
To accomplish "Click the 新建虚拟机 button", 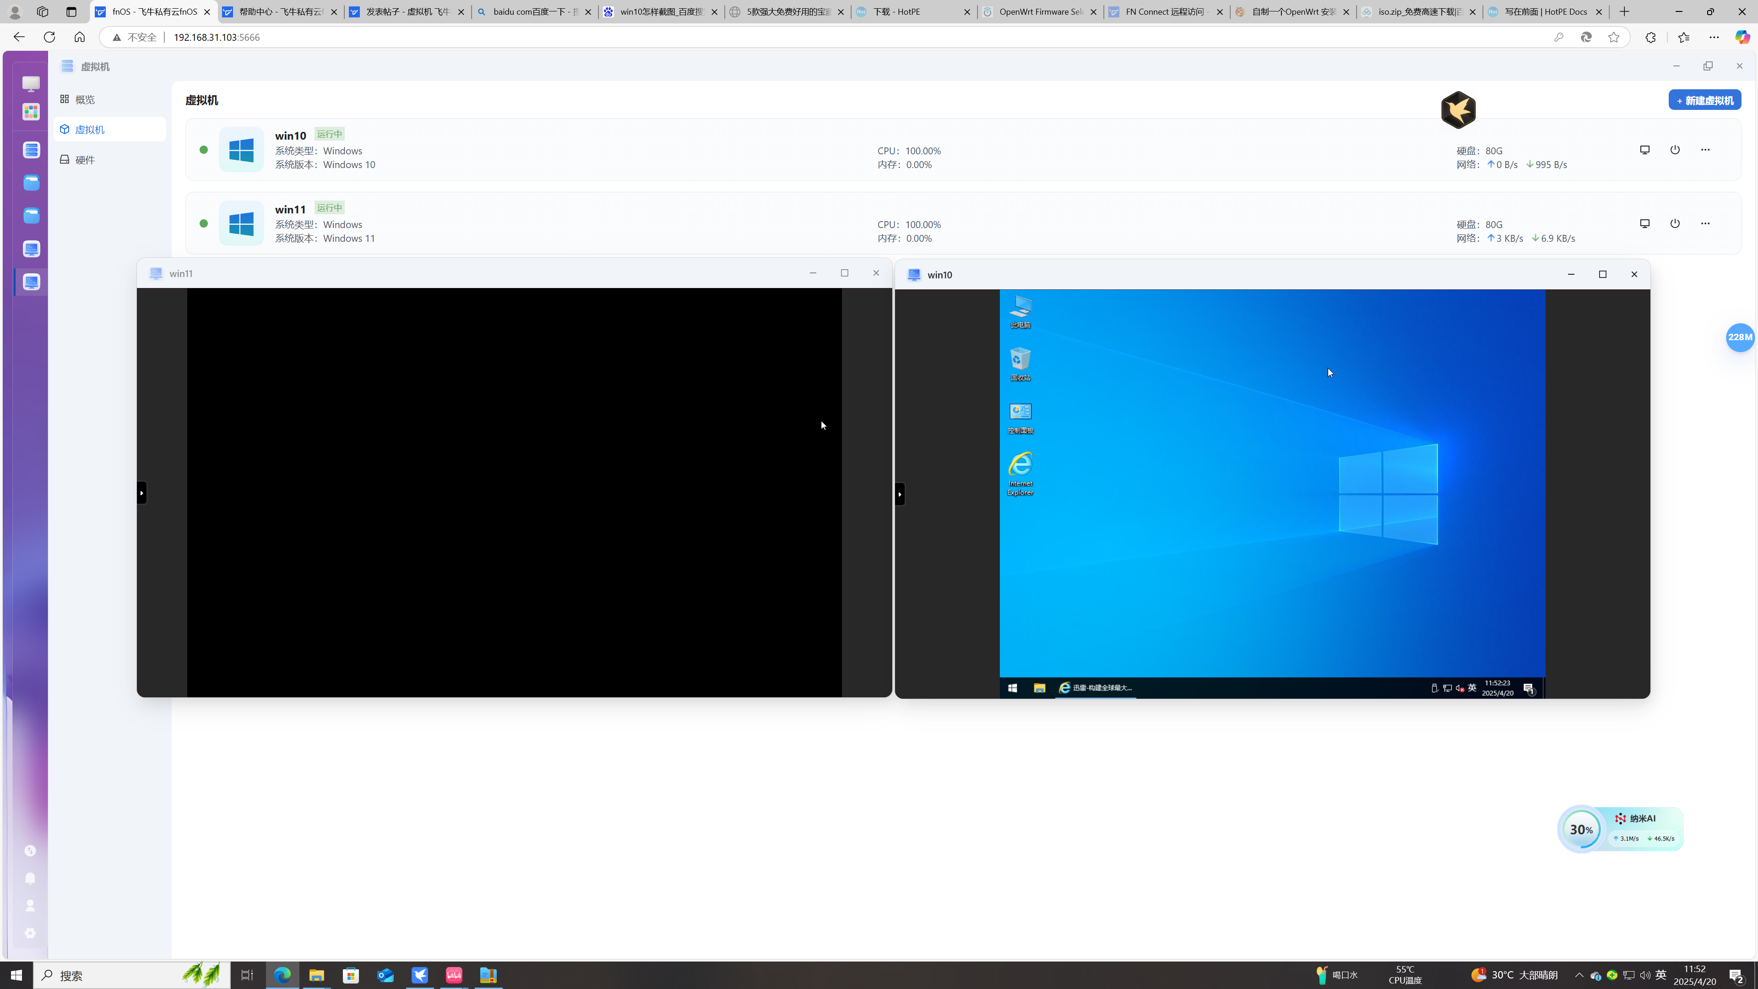I will tap(1704, 100).
